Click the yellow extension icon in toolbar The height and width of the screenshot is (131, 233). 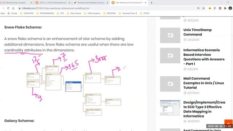210,8
